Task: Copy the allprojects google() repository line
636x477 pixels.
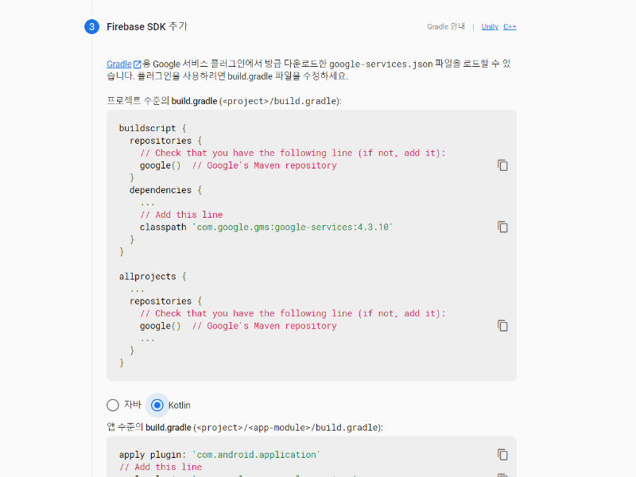Action: (502, 326)
